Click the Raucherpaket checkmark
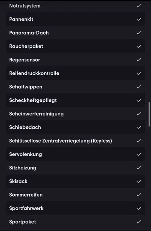Image resolution: width=151 pixels, height=231 pixels. coord(139,46)
